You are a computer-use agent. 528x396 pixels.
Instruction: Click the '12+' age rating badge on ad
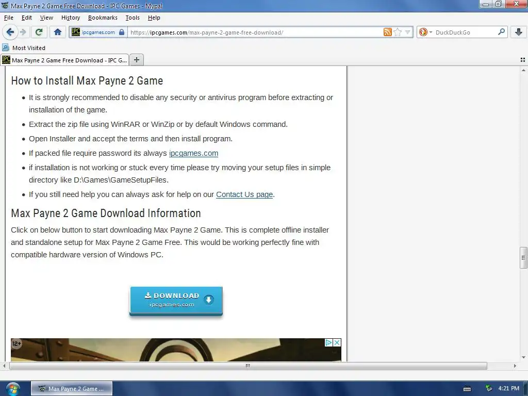pyautogui.click(x=16, y=344)
